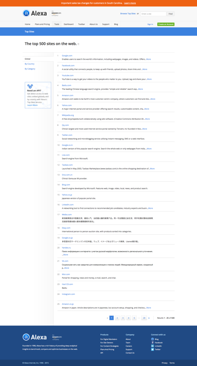Image resolution: width=197 pixels, height=366 pixels.
Task: Click Privacy link in footer
Action: tap(165, 363)
